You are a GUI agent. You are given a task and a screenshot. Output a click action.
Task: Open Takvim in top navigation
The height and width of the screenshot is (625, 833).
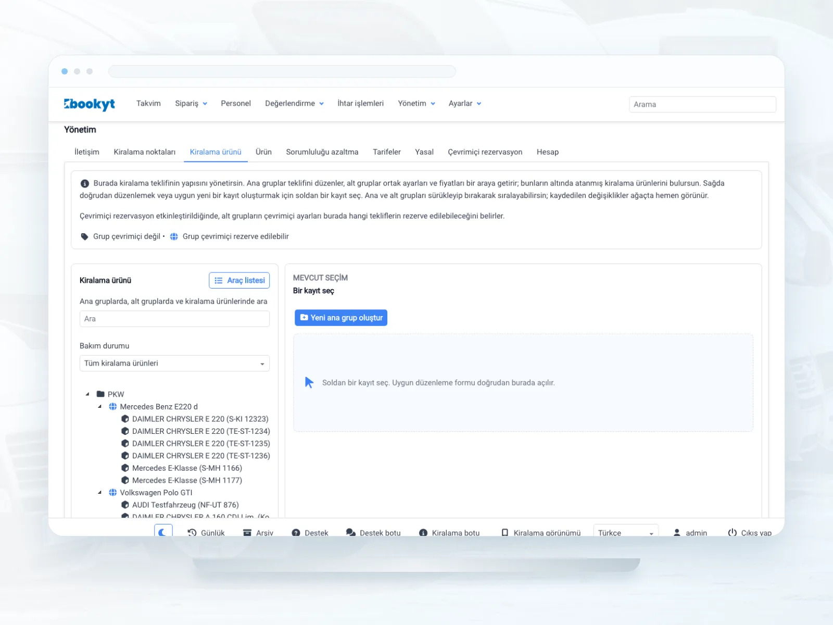pos(148,104)
